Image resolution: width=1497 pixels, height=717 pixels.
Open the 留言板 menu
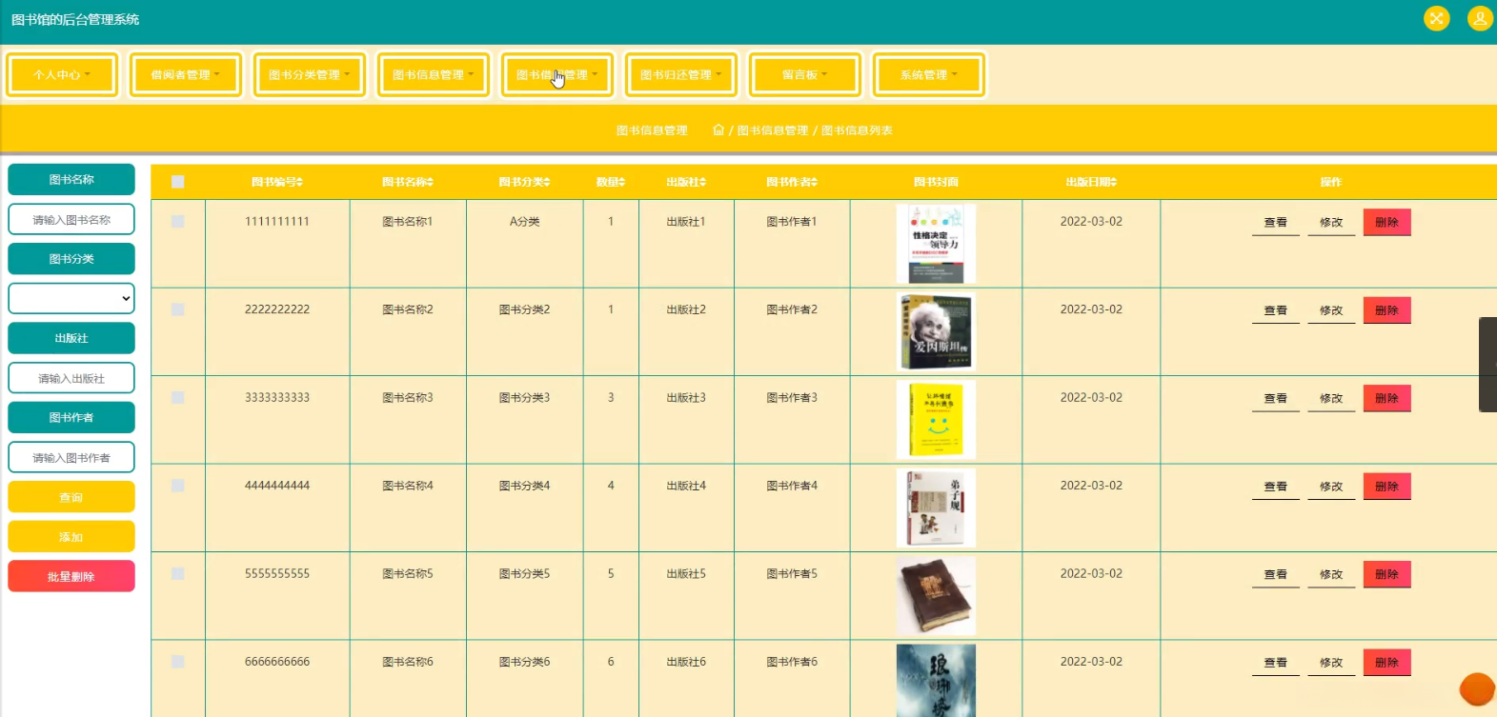pos(805,74)
